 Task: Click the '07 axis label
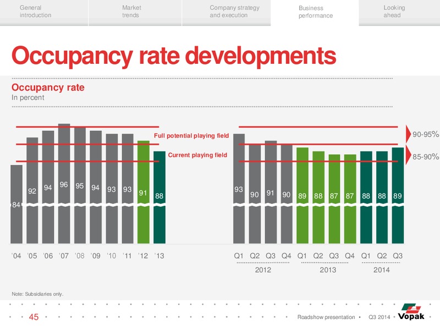point(64,256)
